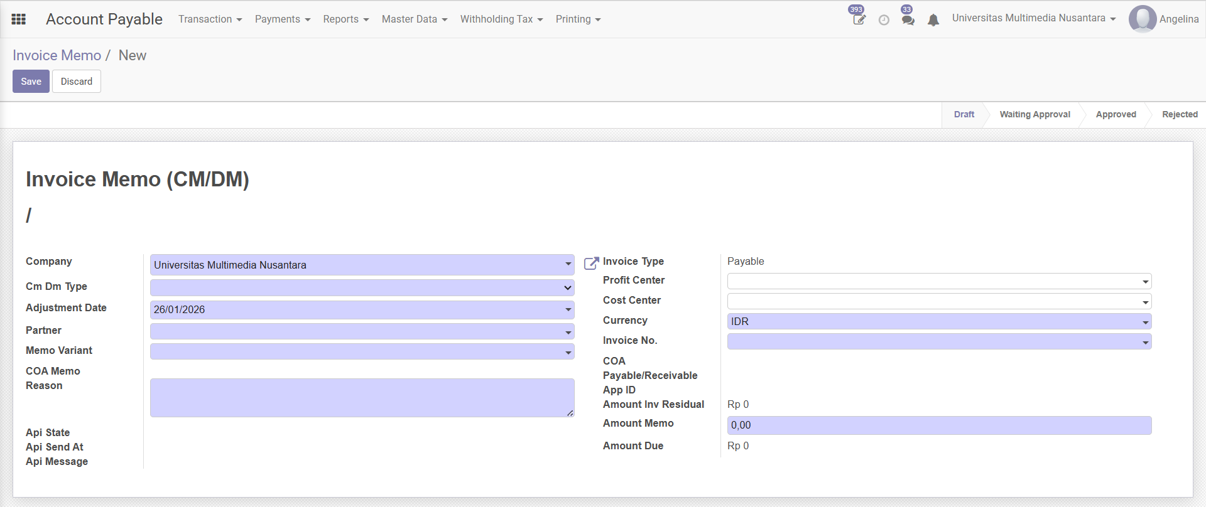The width and height of the screenshot is (1206, 507).
Task: Click Angelina's user avatar
Action: tap(1142, 19)
